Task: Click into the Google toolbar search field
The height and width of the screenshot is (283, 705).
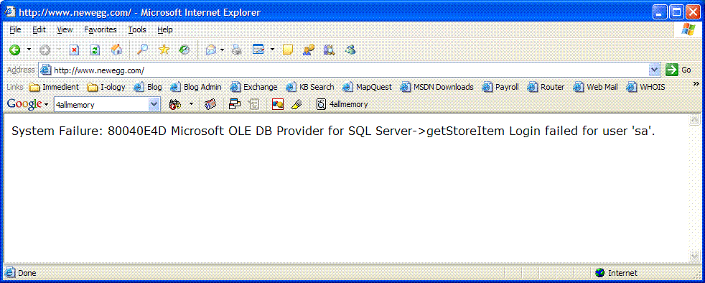Action: coord(101,104)
